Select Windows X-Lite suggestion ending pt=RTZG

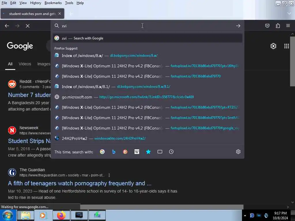[x=147, y=107]
